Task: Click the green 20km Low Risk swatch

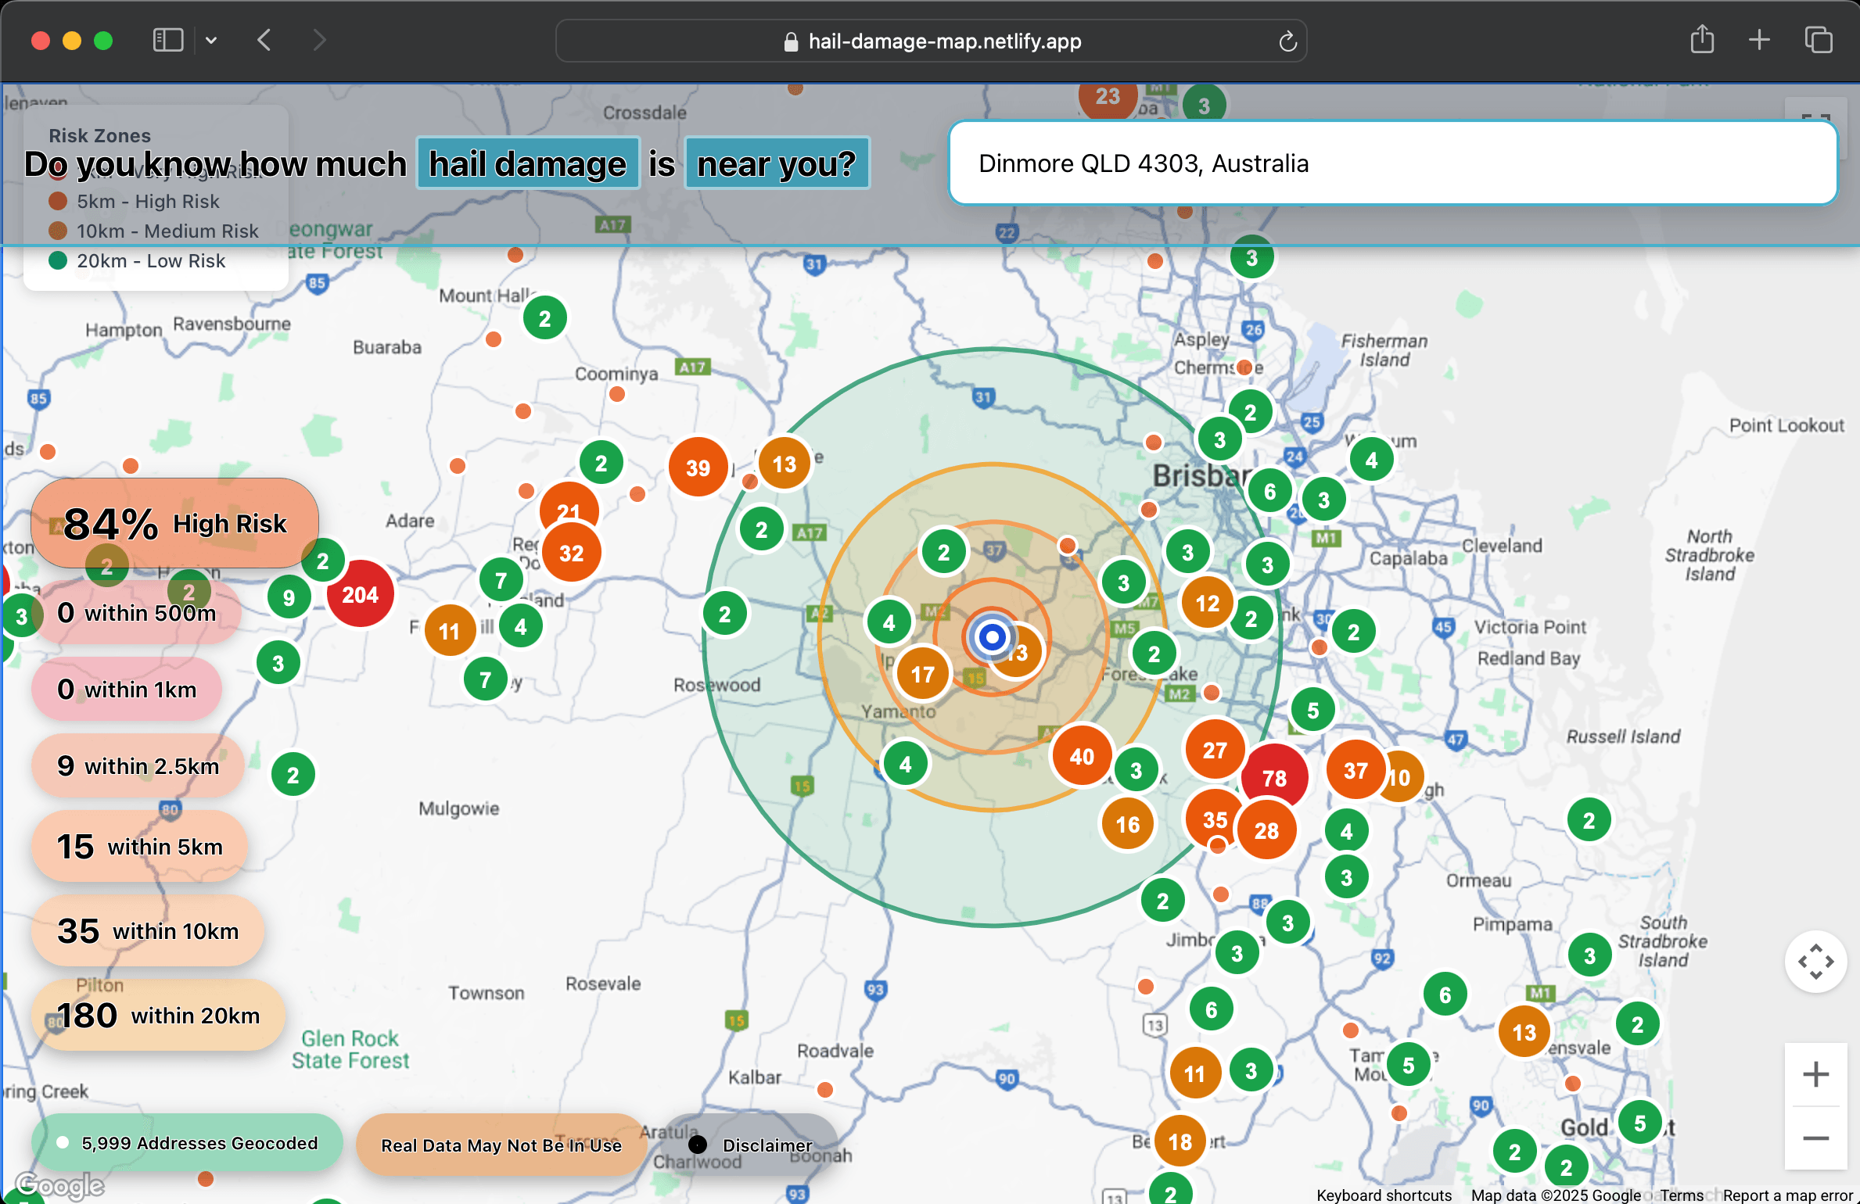Action: 58,260
